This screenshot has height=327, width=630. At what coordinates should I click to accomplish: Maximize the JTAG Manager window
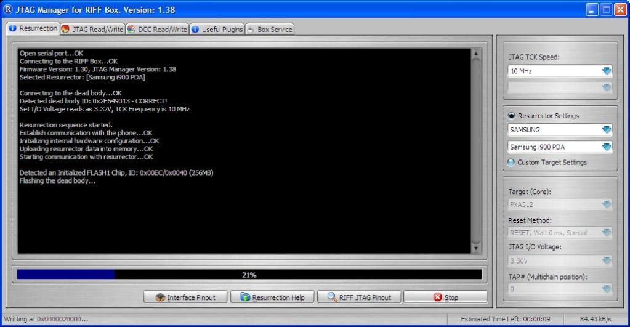pos(606,10)
